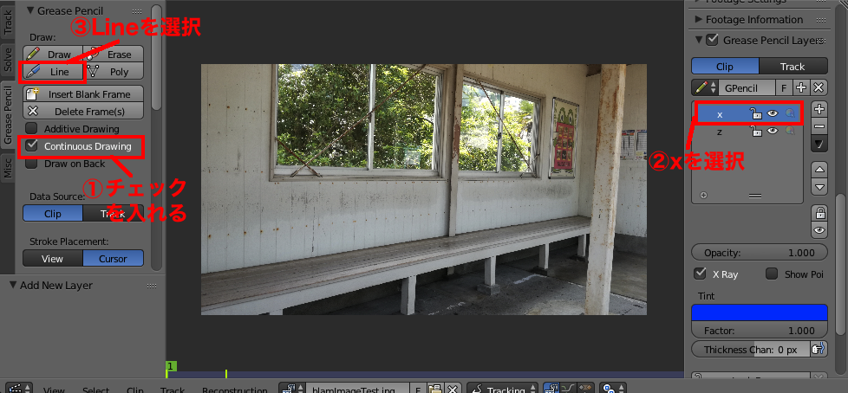This screenshot has width=848, height=393.
Task: Set Stroke Placement to View
Action: pos(53,259)
